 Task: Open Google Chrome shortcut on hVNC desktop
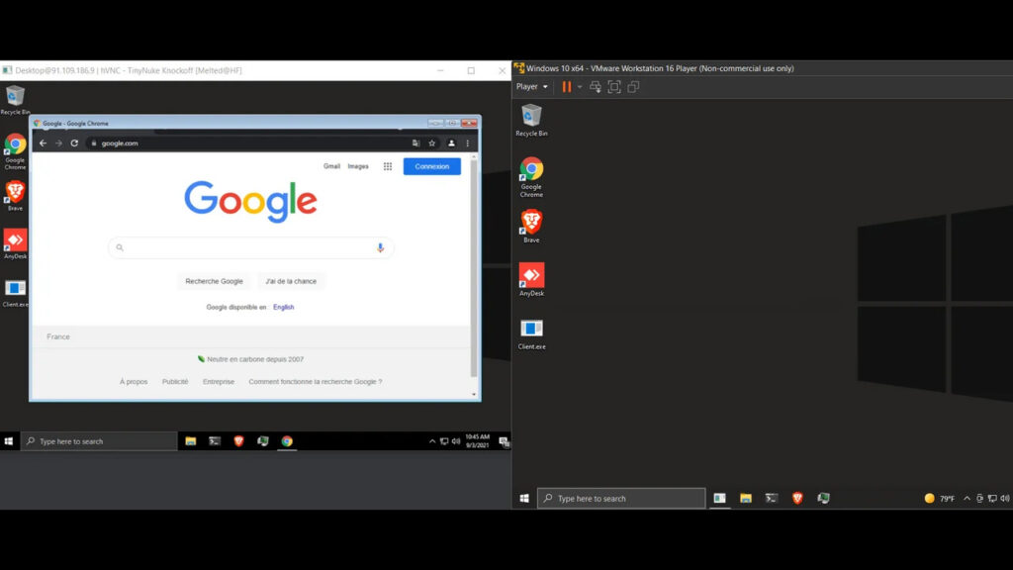15,151
